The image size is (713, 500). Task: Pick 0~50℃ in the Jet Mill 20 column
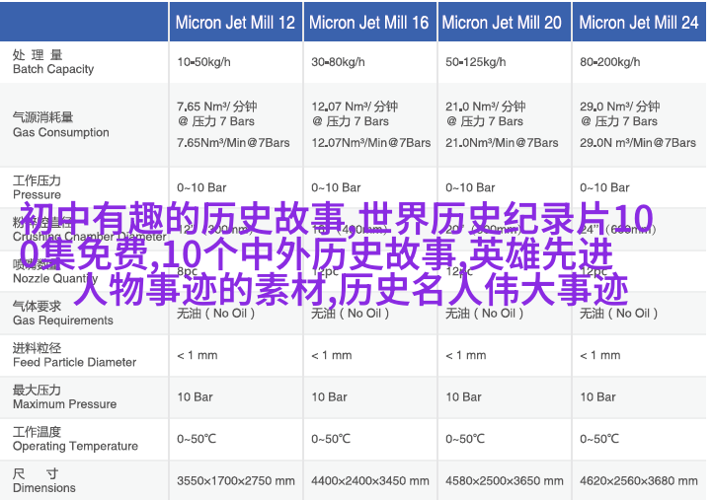(465, 439)
